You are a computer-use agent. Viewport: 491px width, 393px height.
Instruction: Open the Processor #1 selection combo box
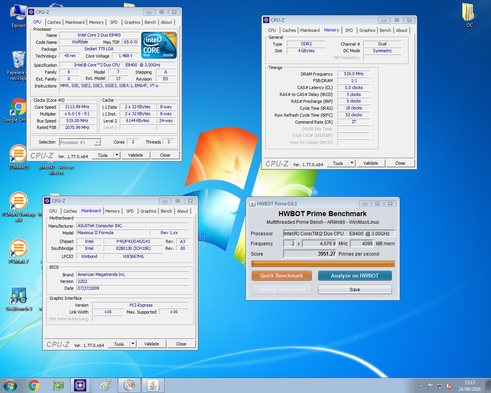[x=80, y=142]
